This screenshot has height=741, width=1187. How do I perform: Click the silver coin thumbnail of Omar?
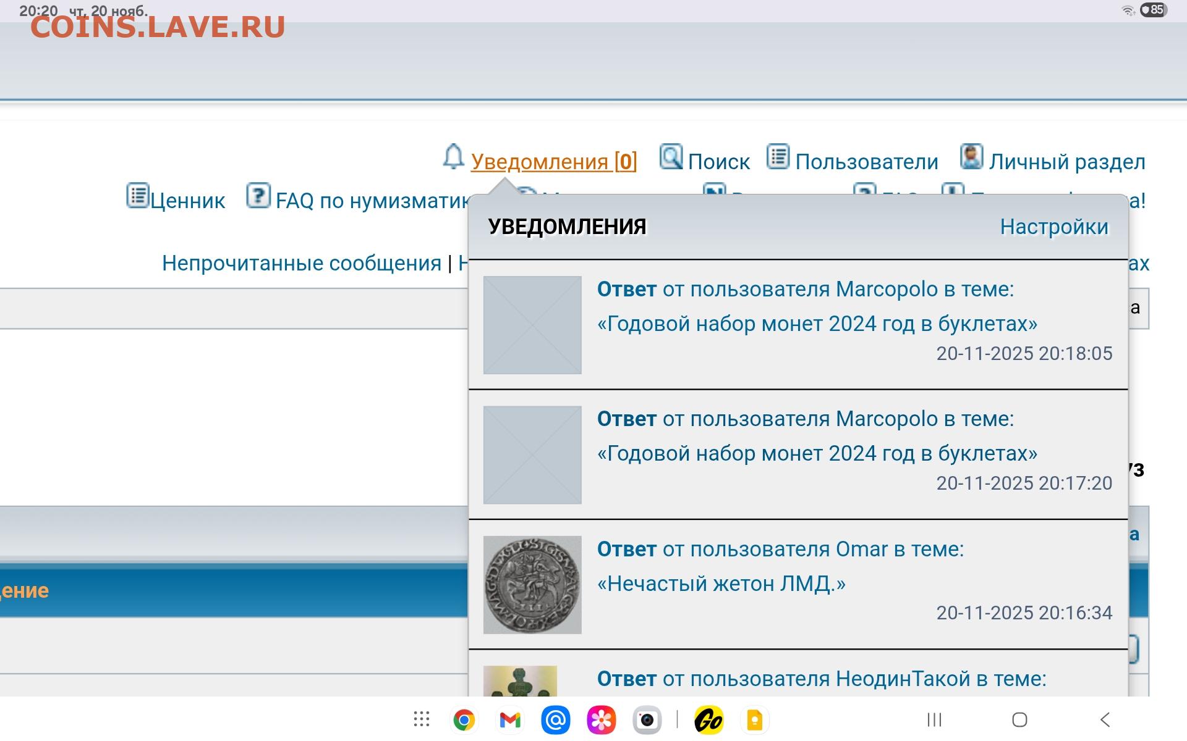point(532,584)
